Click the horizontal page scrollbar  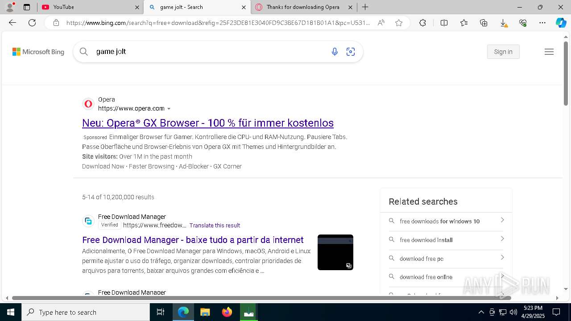(261, 298)
